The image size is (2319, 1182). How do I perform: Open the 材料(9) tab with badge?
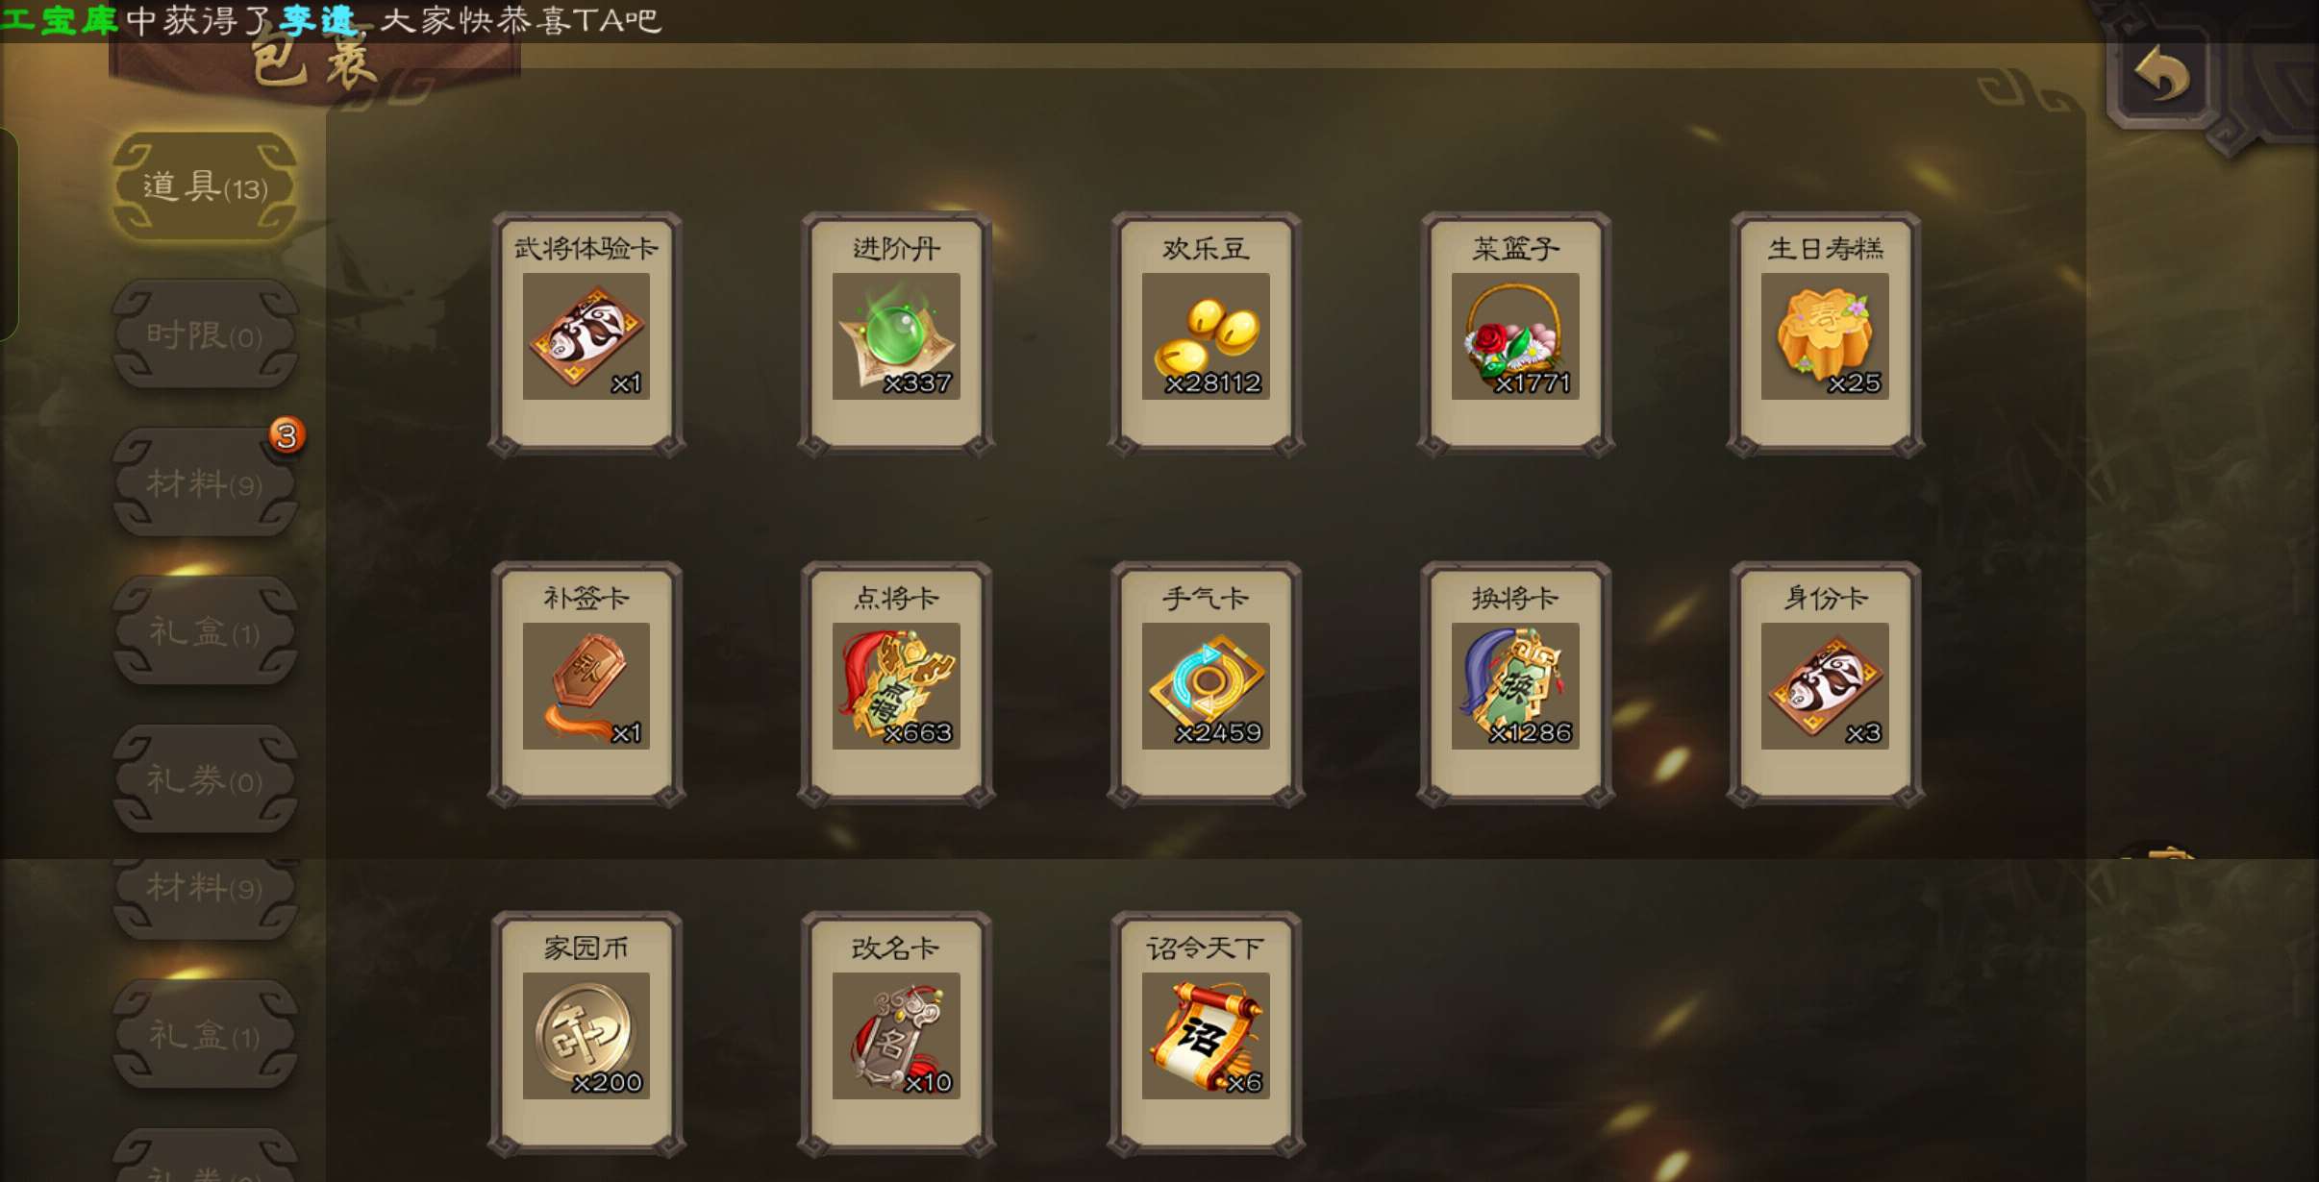(x=205, y=482)
